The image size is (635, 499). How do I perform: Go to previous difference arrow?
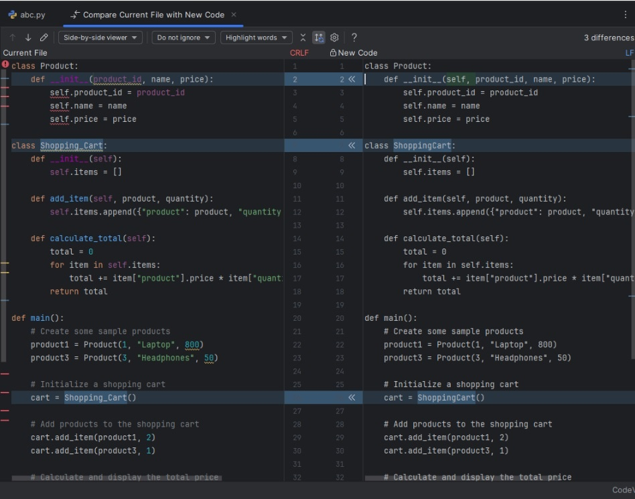click(x=13, y=38)
